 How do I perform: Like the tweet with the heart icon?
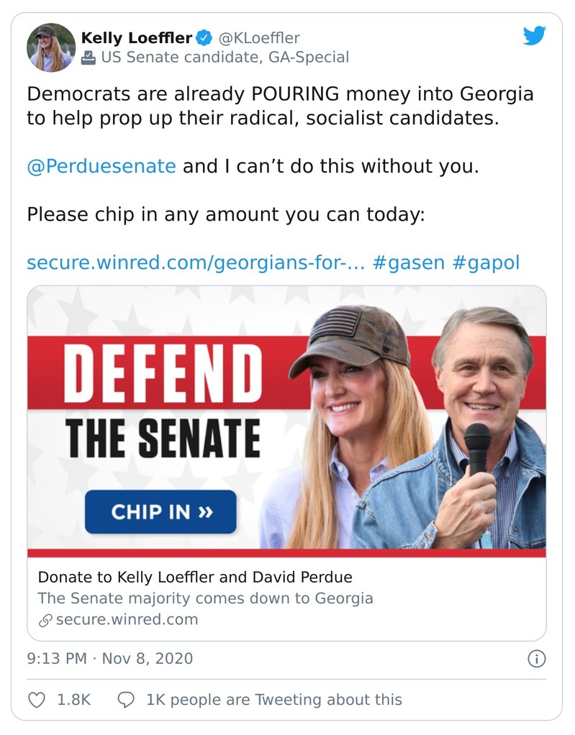pyautogui.click(x=36, y=699)
